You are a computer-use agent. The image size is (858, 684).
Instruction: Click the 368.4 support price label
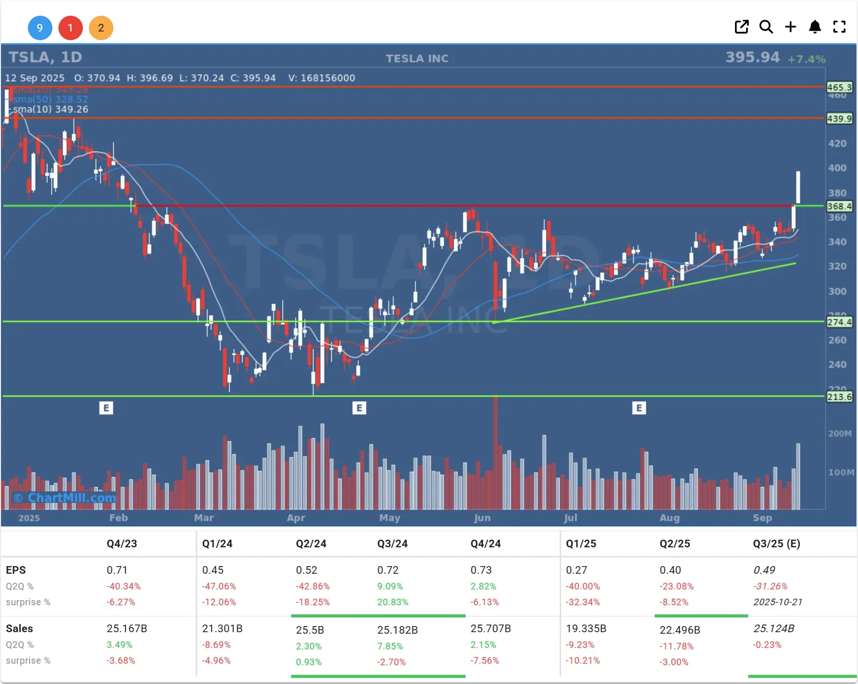coord(839,206)
